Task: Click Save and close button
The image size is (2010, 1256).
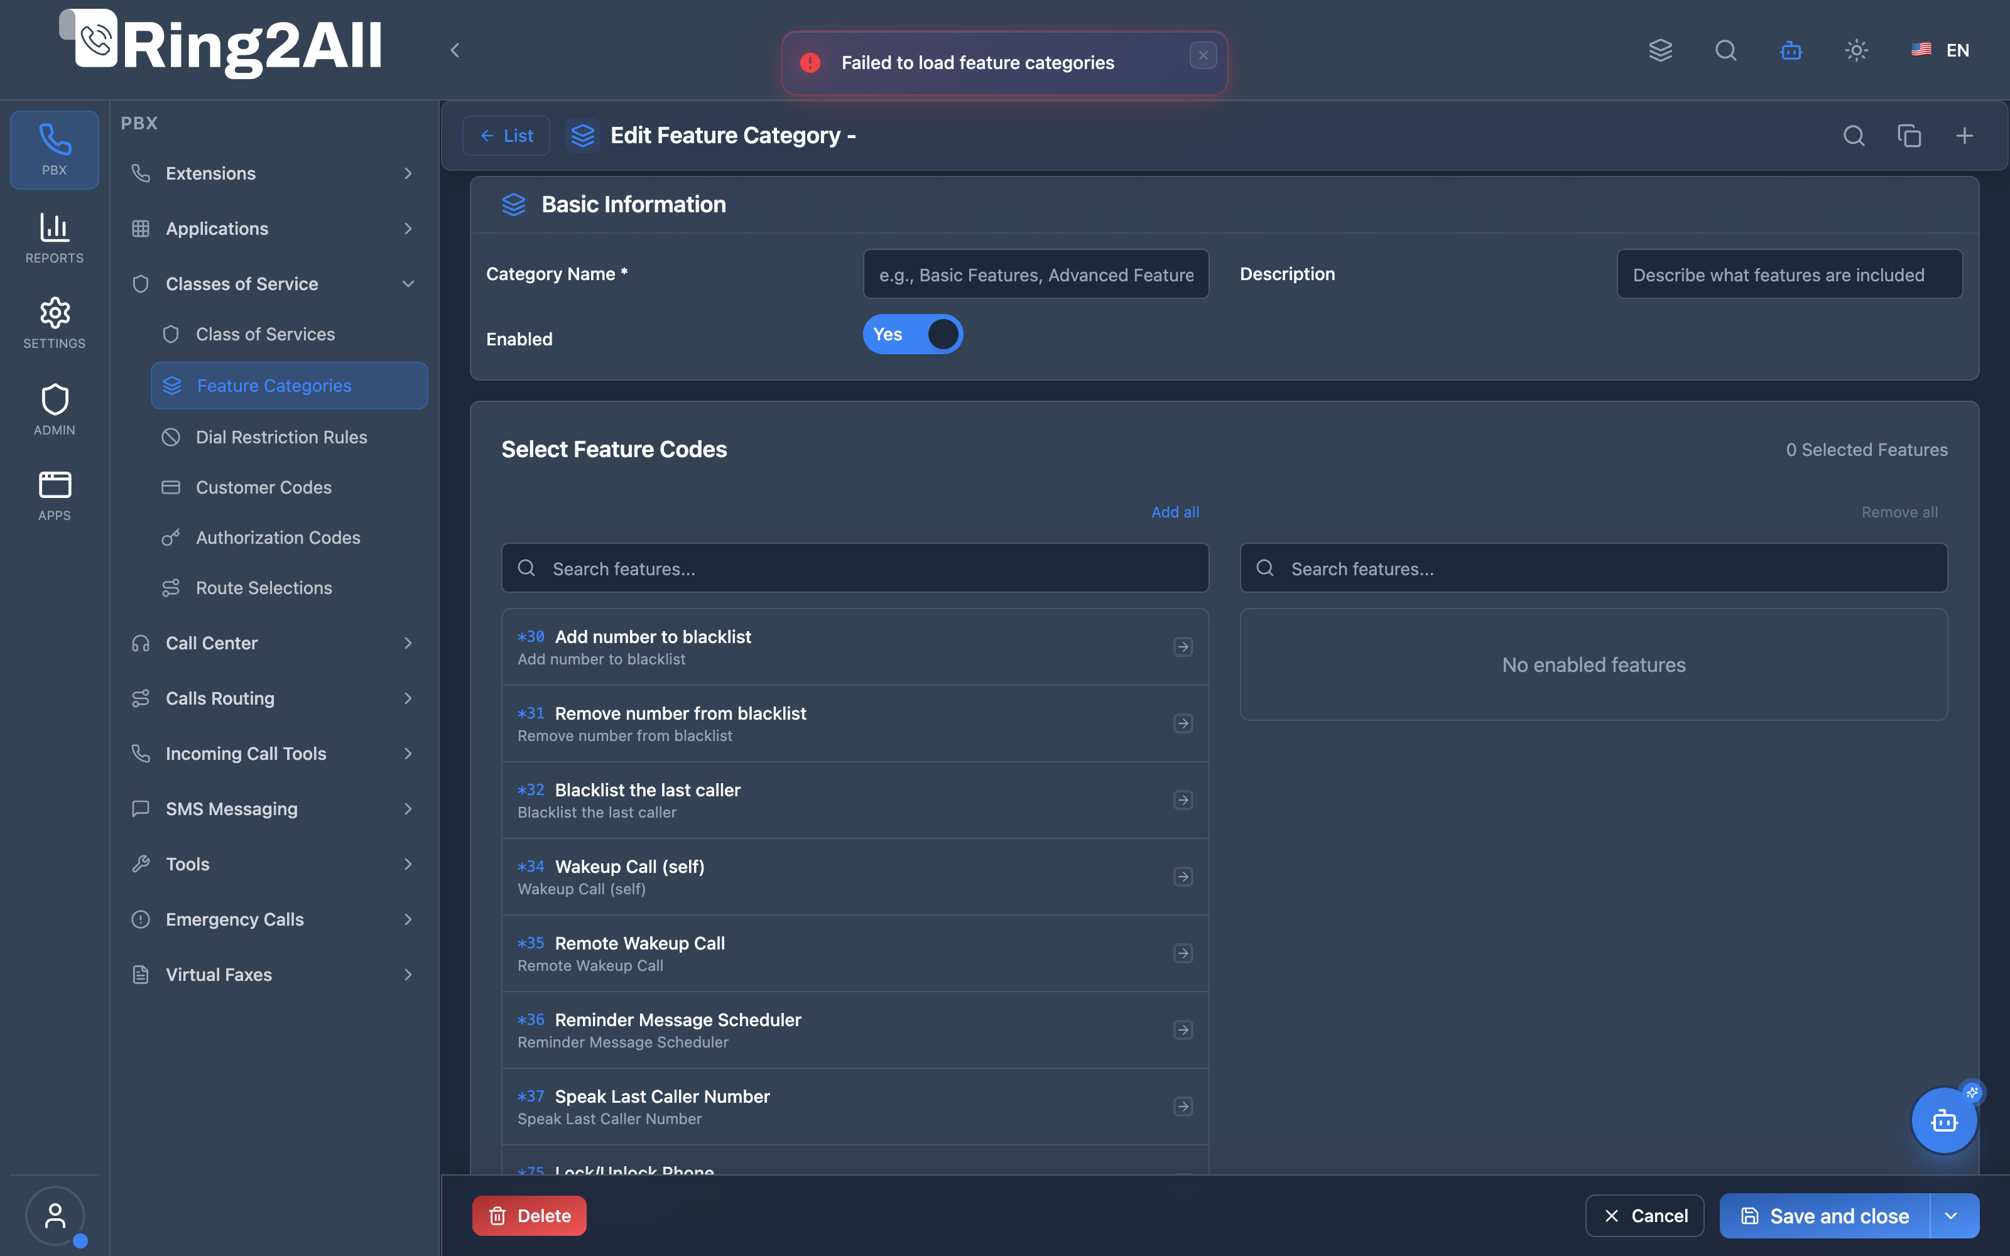Action: tap(1825, 1215)
